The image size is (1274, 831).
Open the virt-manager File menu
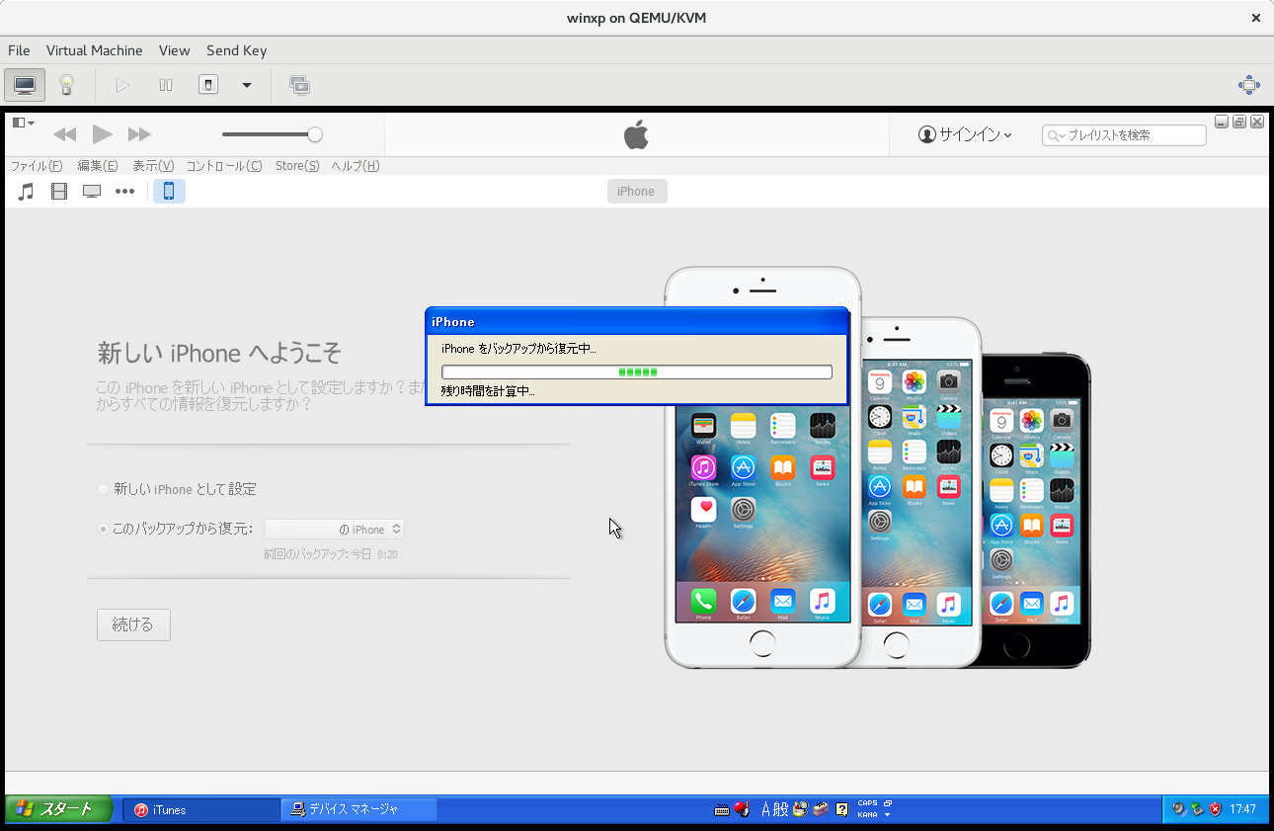[19, 50]
